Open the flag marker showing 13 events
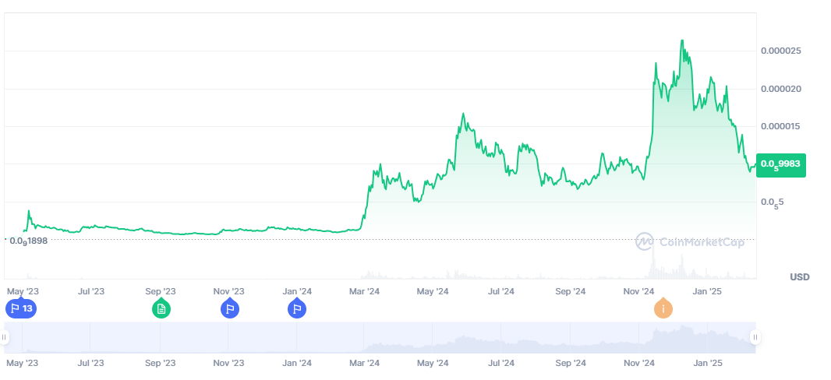The height and width of the screenshot is (380, 831). (21, 309)
